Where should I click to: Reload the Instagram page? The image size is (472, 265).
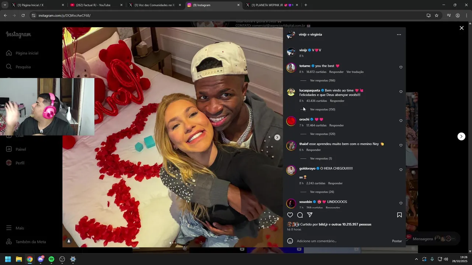tap(23, 15)
